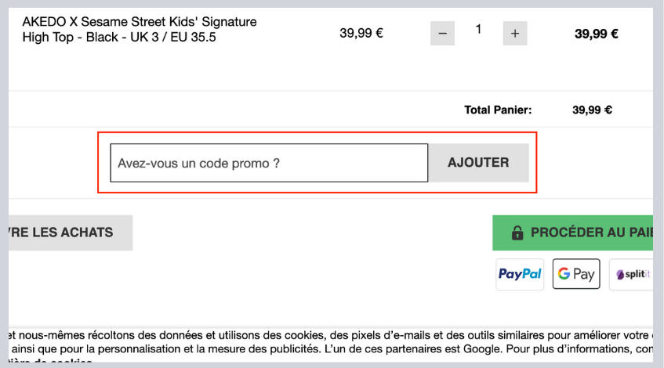Continue shopping via LES ACHATS button
664x368 pixels.
pos(71,233)
